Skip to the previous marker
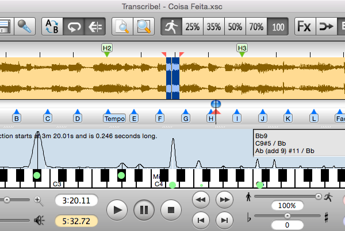This screenshot has height=231, width=345. click(x=201, y=220)
